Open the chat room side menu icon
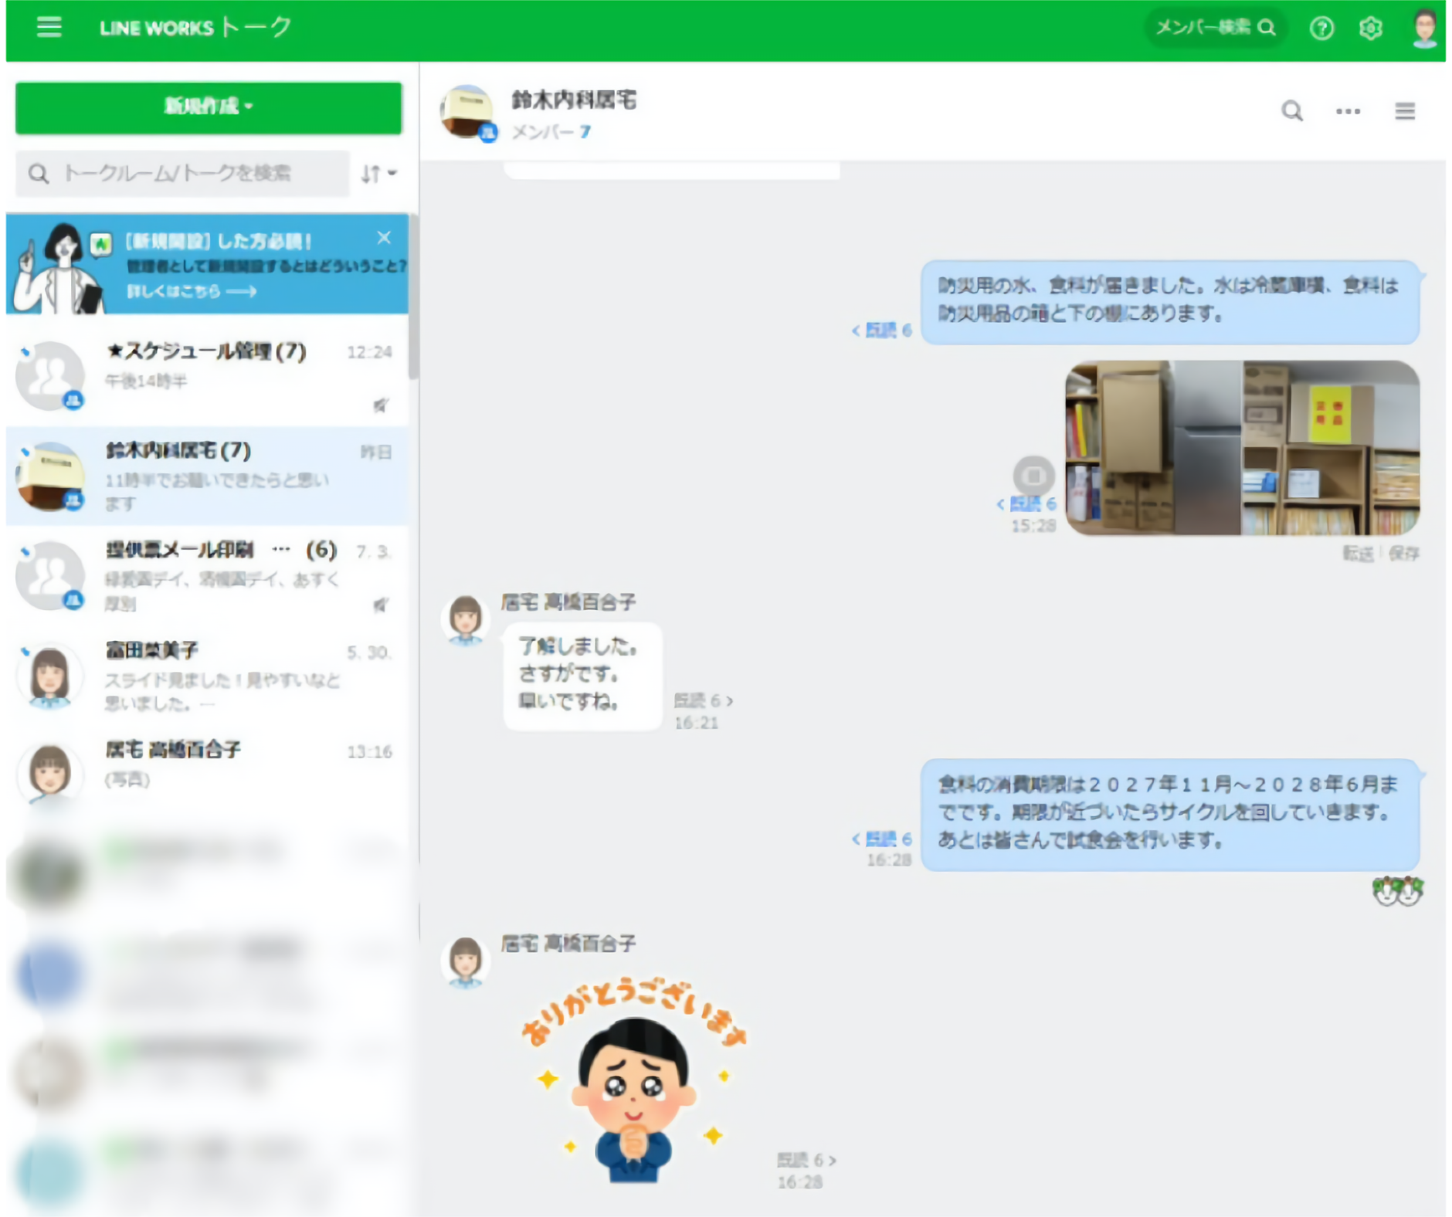This screenshot has height=1217, width=1452. [x=1405, y=111]
